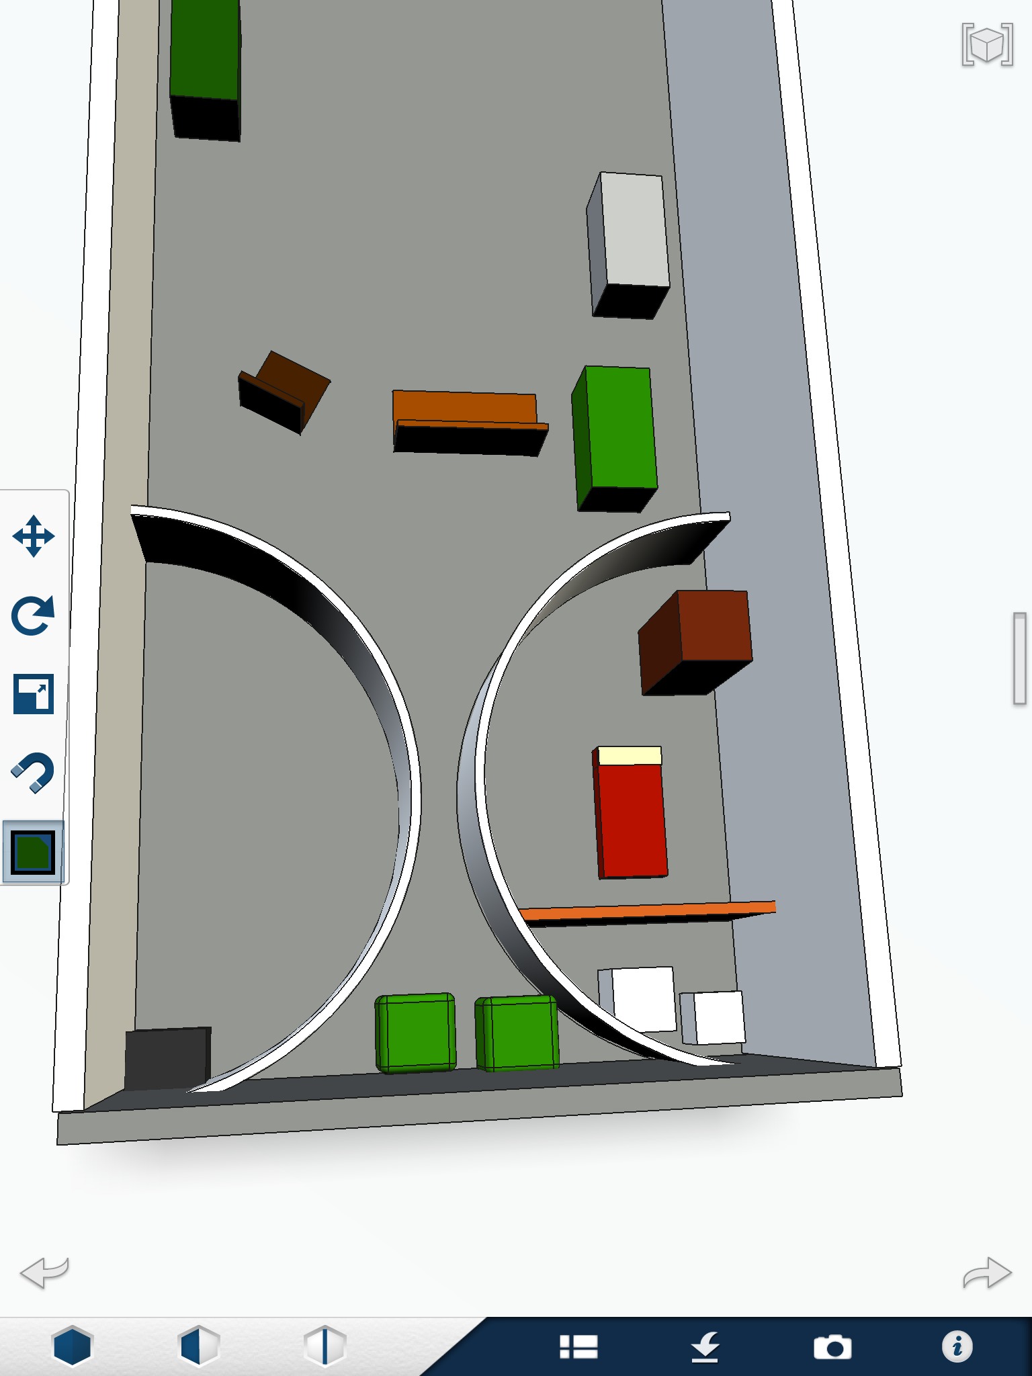Open the dark green color swatch tool
The image size is (1032, 1376).
(33, 852)
